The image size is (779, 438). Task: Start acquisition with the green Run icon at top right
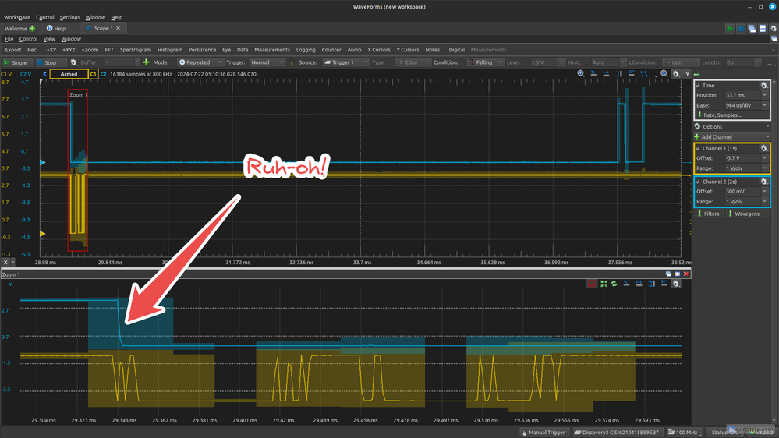click(730, 29)
